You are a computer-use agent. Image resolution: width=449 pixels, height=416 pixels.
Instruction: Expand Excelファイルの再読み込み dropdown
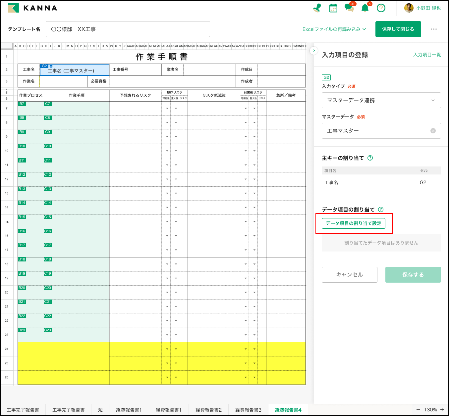[x=334, y=29]
